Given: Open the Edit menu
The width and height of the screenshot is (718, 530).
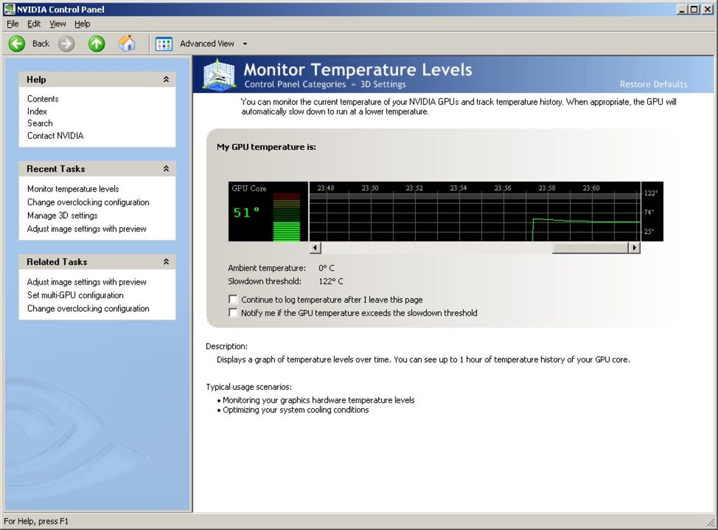Looking at the screenshot, I should [x=34, y=24].
